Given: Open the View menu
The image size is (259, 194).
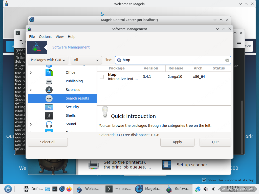Looking at the screenshot, I should pos(60,37).
